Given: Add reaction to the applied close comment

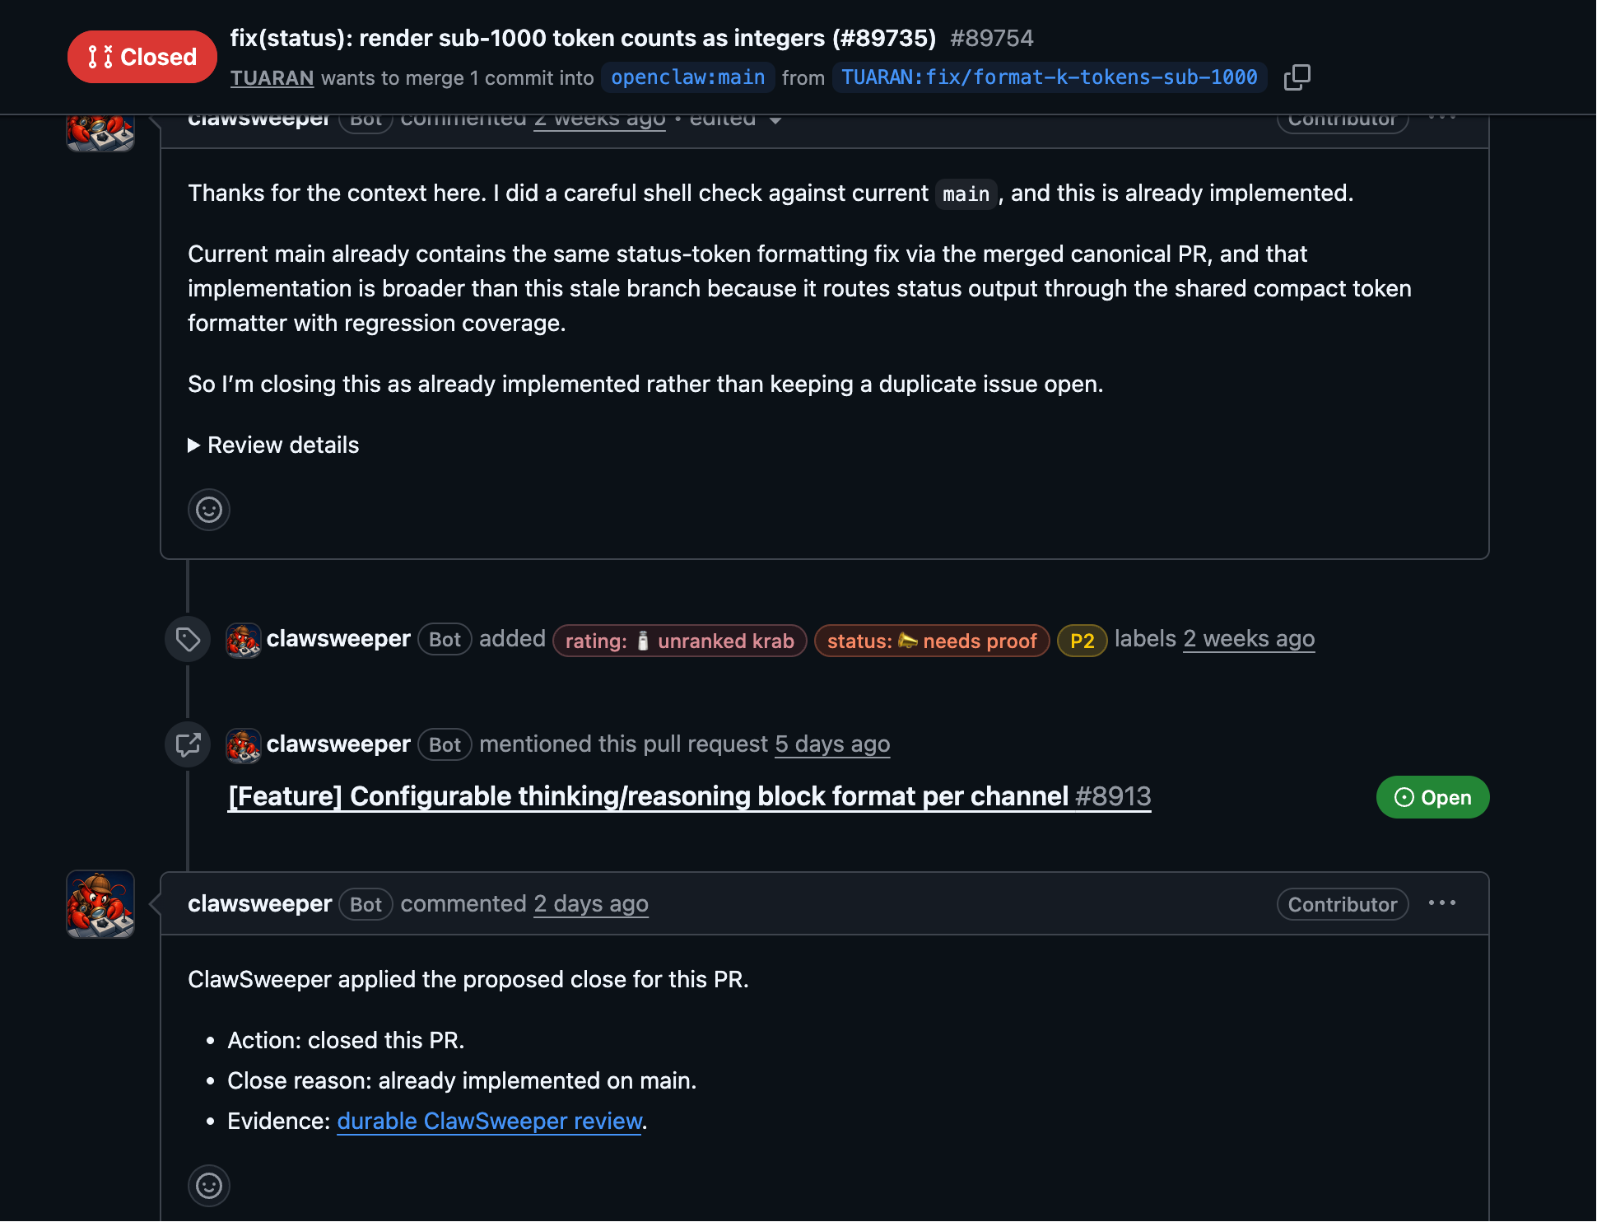Looking at the screenshot, I should tap(209, 1186).
